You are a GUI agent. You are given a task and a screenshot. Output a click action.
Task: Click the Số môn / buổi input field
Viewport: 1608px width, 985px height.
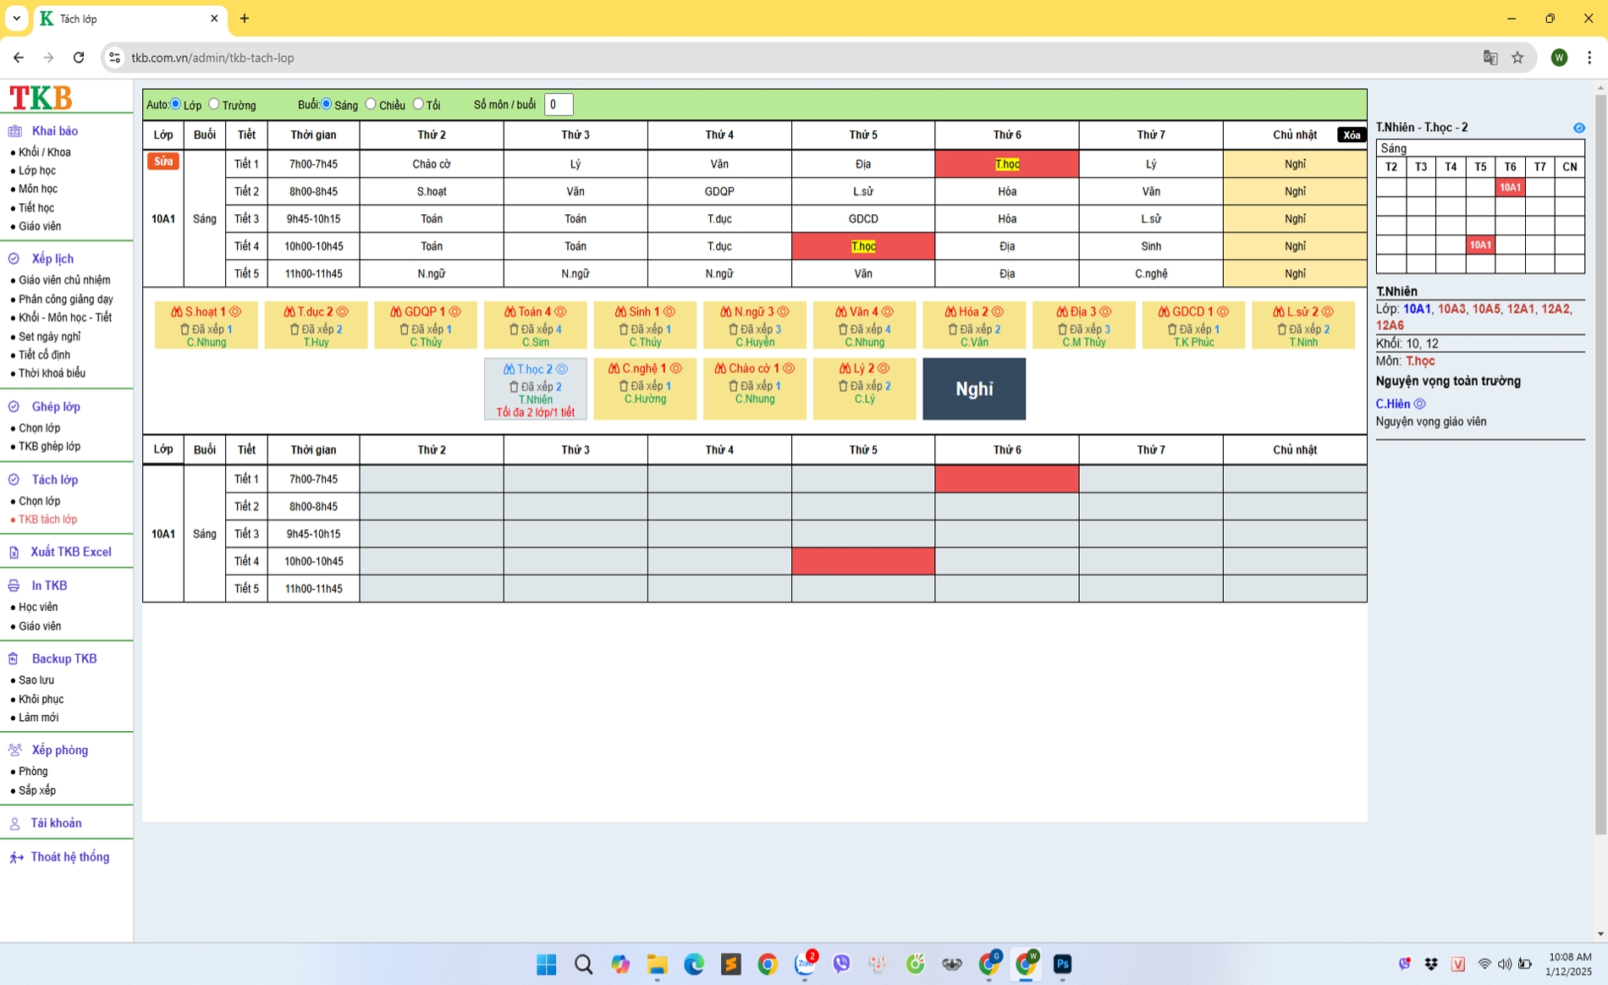[559, 105]
